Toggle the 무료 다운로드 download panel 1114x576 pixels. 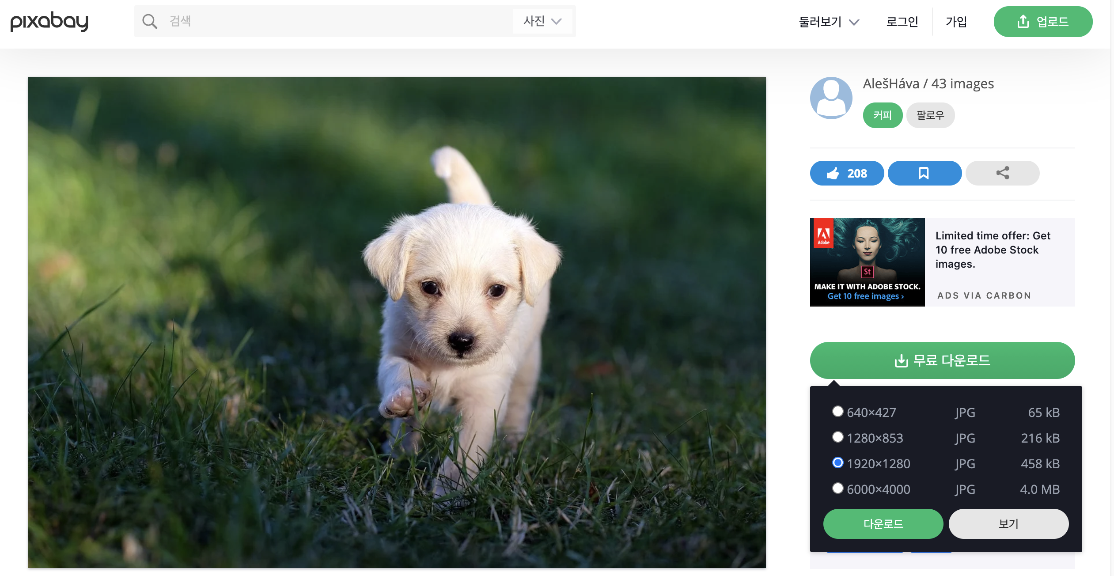pyautogui.click(x=942, y=360)
